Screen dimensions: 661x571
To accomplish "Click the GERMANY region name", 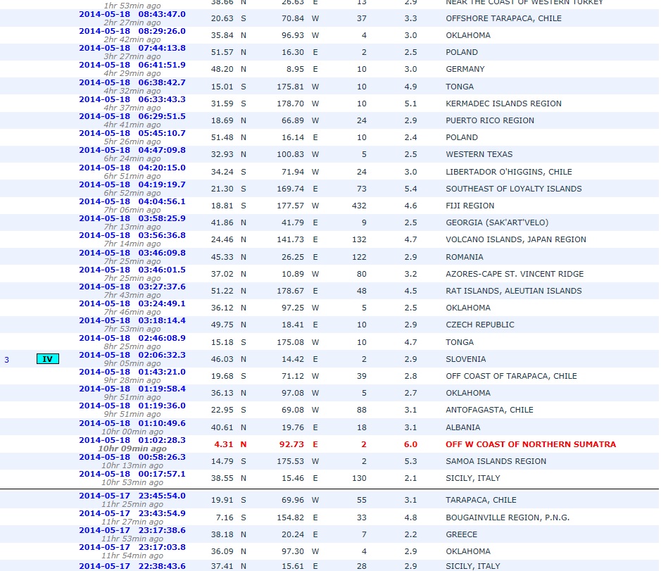I will 465,69.
